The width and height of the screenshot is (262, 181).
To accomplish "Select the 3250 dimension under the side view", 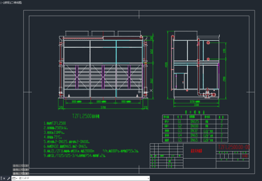I will tap(195, 101).
